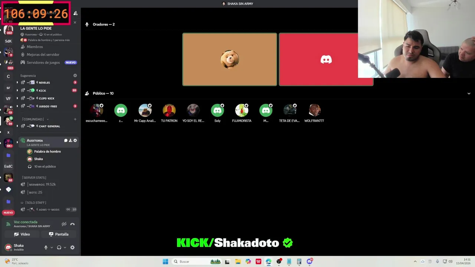
Task: Invite people to Auditoria stage
Action: pos(71,141)
